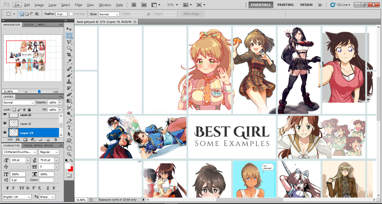Hide Layer 19 using eye icon
The height and width of the screenshot is (204, 382).
click(5, 133)
